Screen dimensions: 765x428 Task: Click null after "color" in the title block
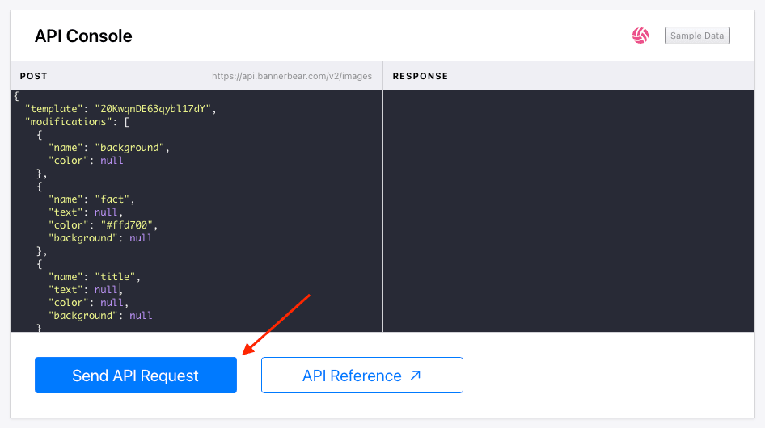[x=112, y=302]
